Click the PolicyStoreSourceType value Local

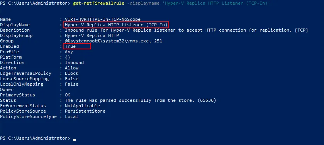pos(72,116)
